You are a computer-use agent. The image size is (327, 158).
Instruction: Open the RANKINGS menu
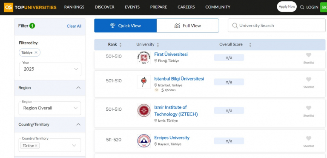(74, 7)
